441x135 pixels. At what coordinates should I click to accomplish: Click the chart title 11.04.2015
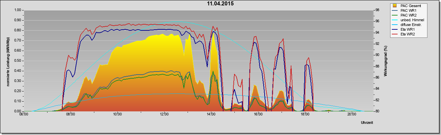(x=220, y=4)
